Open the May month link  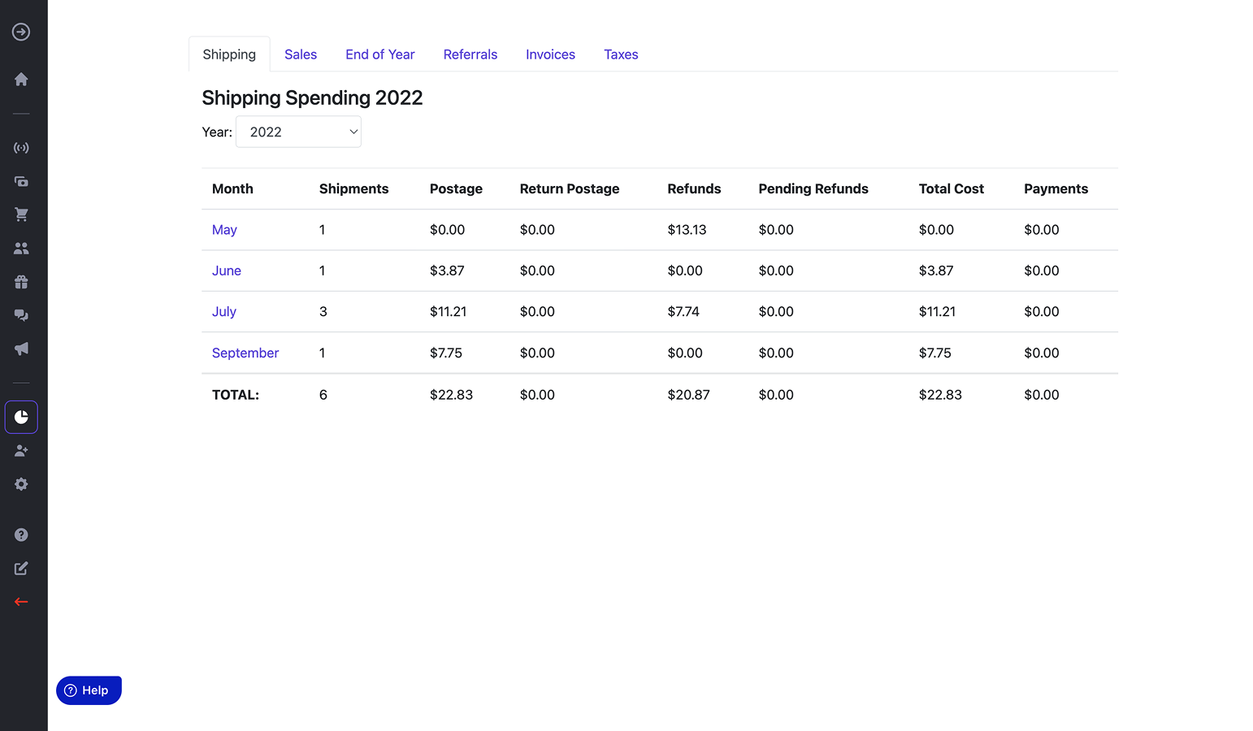tap(224, 230)
